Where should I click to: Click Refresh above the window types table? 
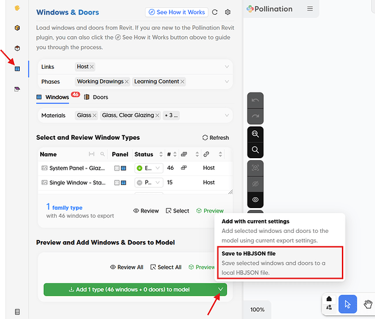point(216,138)
